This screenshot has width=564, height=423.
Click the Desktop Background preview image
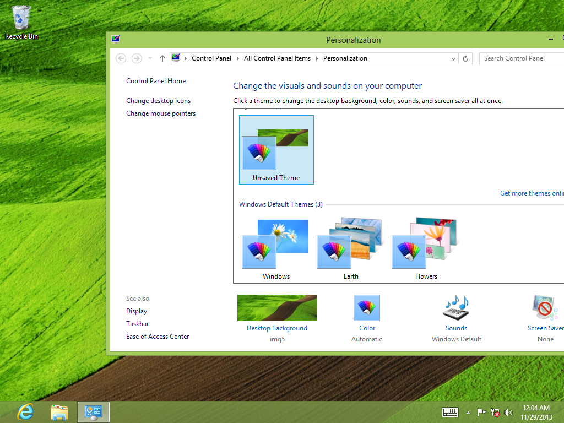[278, 308]
